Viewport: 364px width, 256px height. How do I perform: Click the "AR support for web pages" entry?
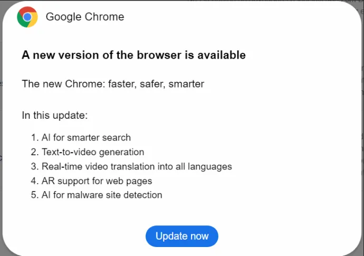97,181
